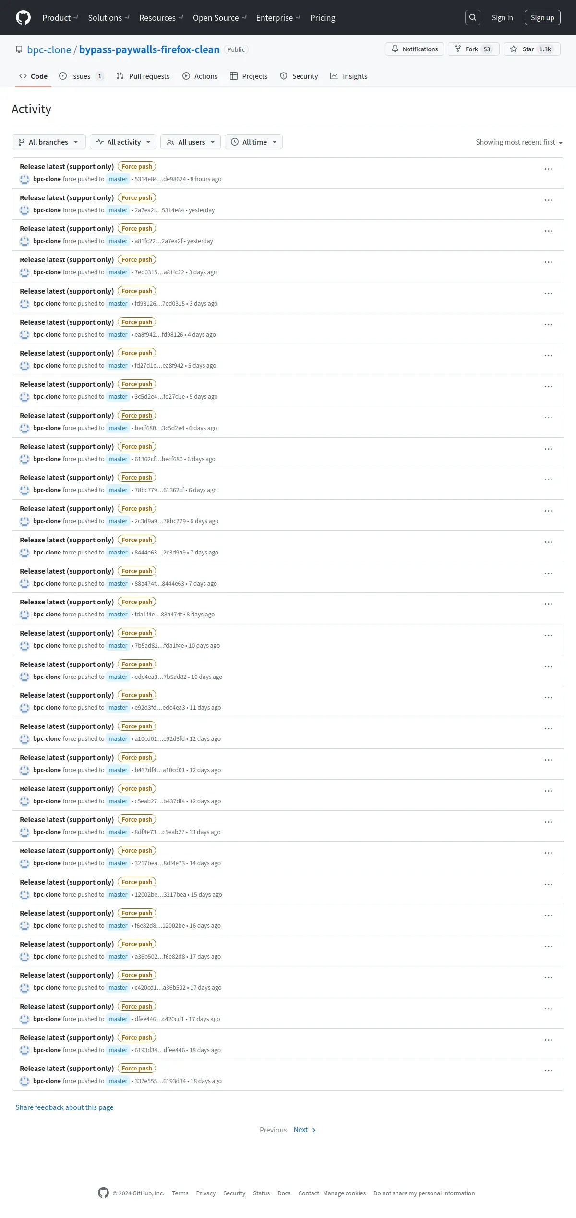576x1218 pixels.
Task: Expand the All branches filter
Action: pyautogui.click(x=48, y=142)
